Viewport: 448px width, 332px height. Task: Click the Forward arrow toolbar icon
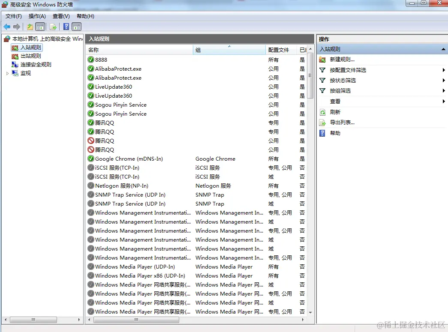coord(17,27)
